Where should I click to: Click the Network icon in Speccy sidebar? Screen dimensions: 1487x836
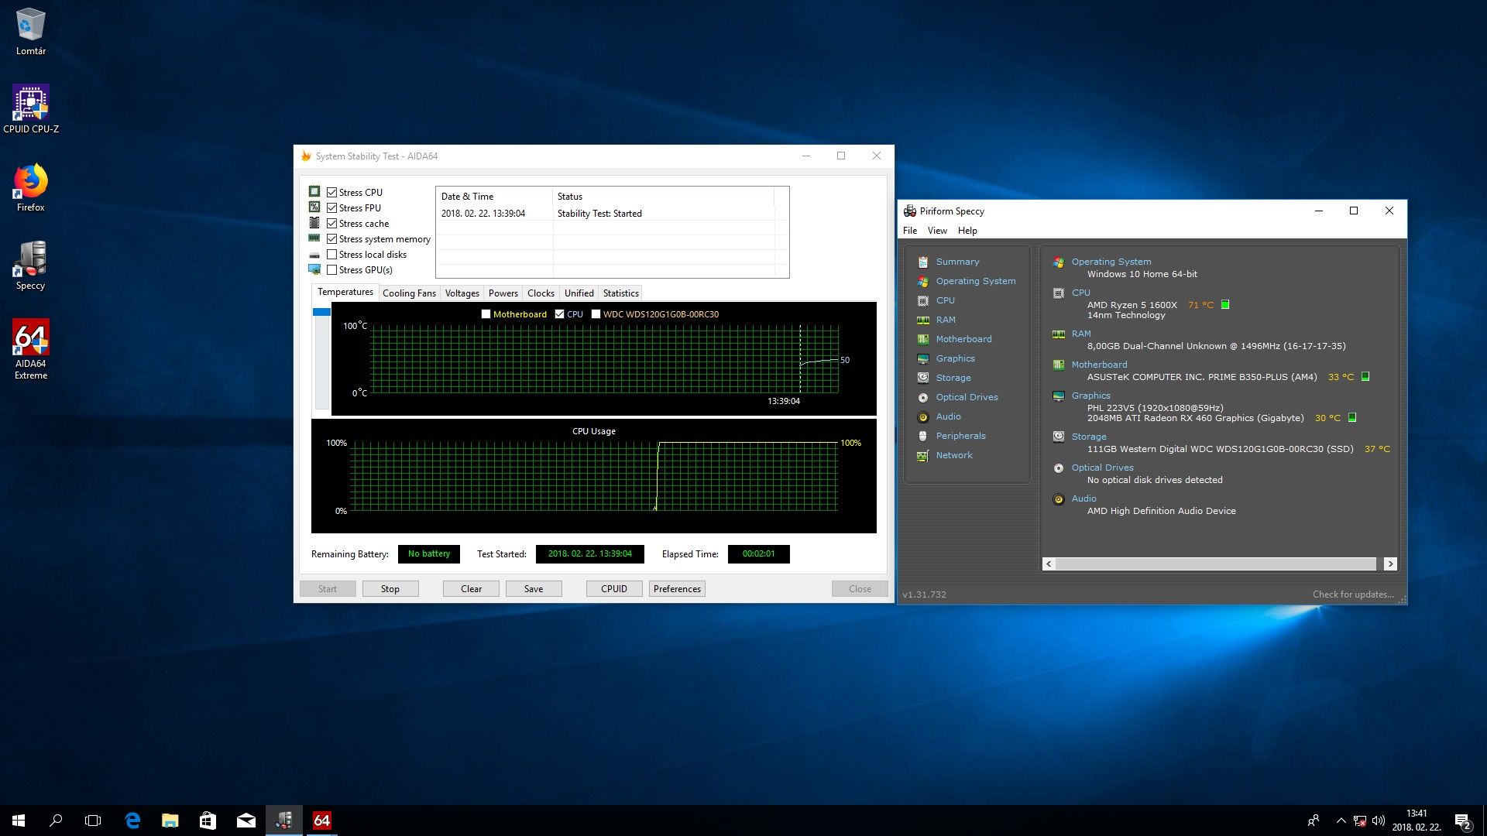click(922, 455)
